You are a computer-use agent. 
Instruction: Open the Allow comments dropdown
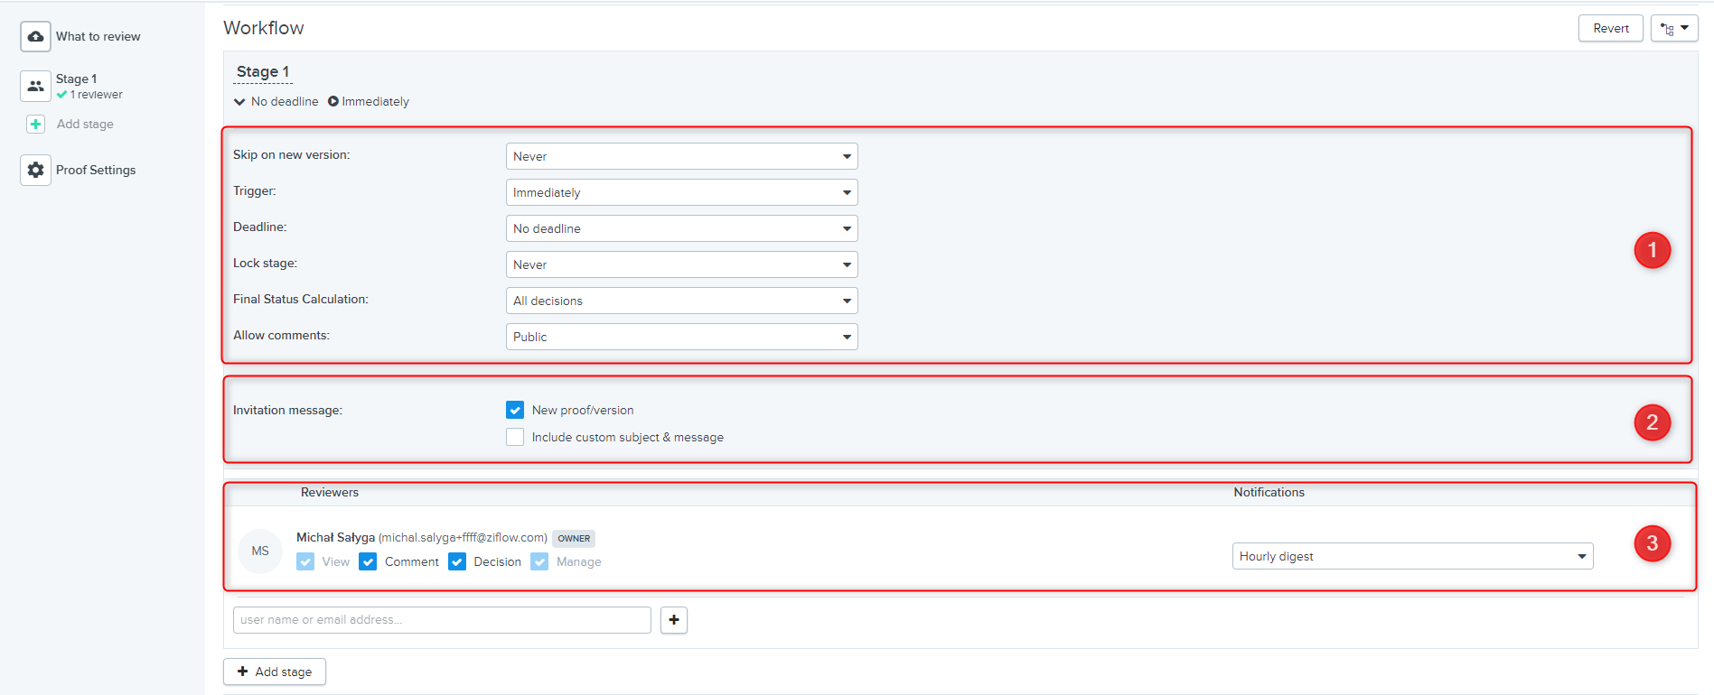click(681, 337)
